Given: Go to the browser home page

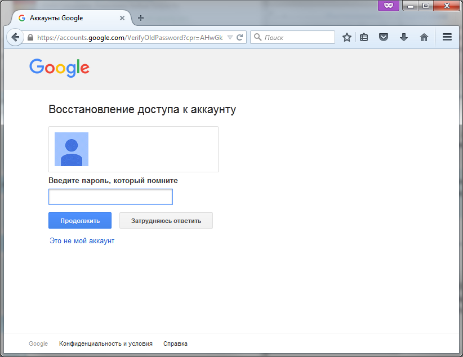Looking at the screenshot, I should click(x=423, y=37).
